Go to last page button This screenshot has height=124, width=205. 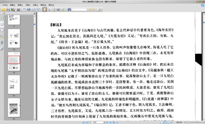(110, 122)
